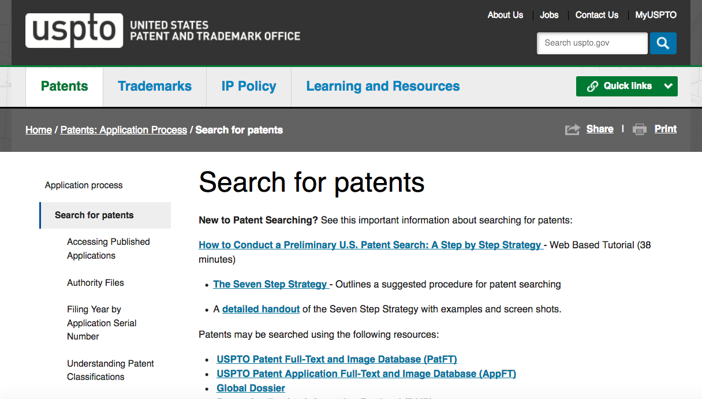The image size is (702, 399).
Task: Click the Print link
Action: (666, 129)
